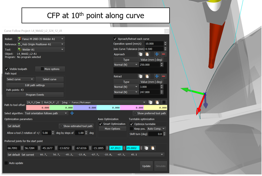Paste values into the Retract list
This screenshot has width=262, height=176.
[x=147, y=76]
